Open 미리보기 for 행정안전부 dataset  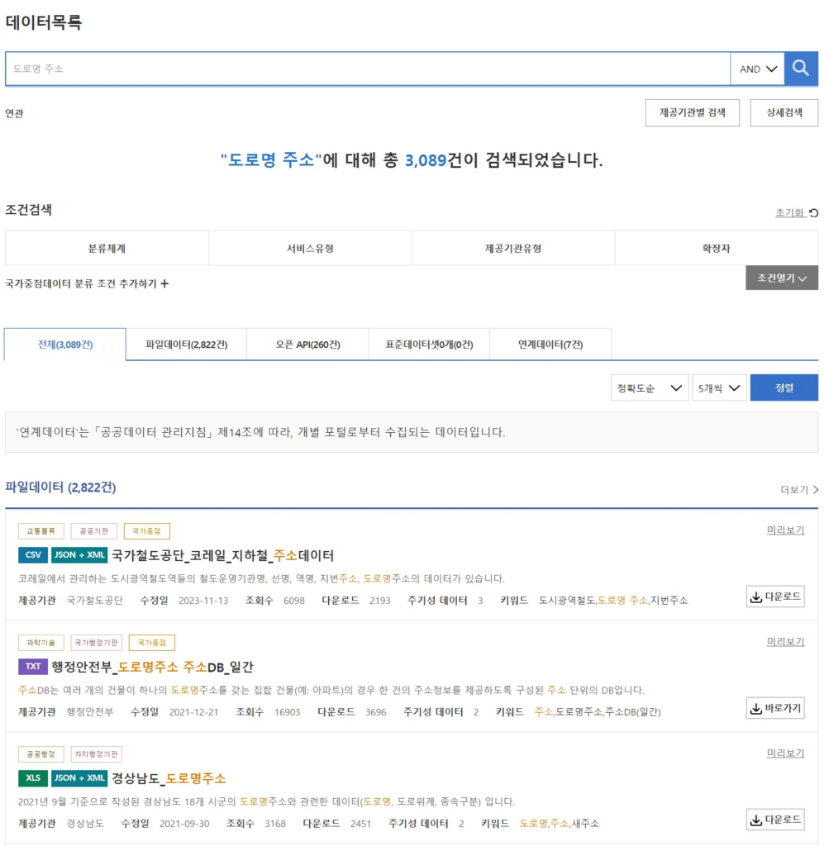click(785, 641)
